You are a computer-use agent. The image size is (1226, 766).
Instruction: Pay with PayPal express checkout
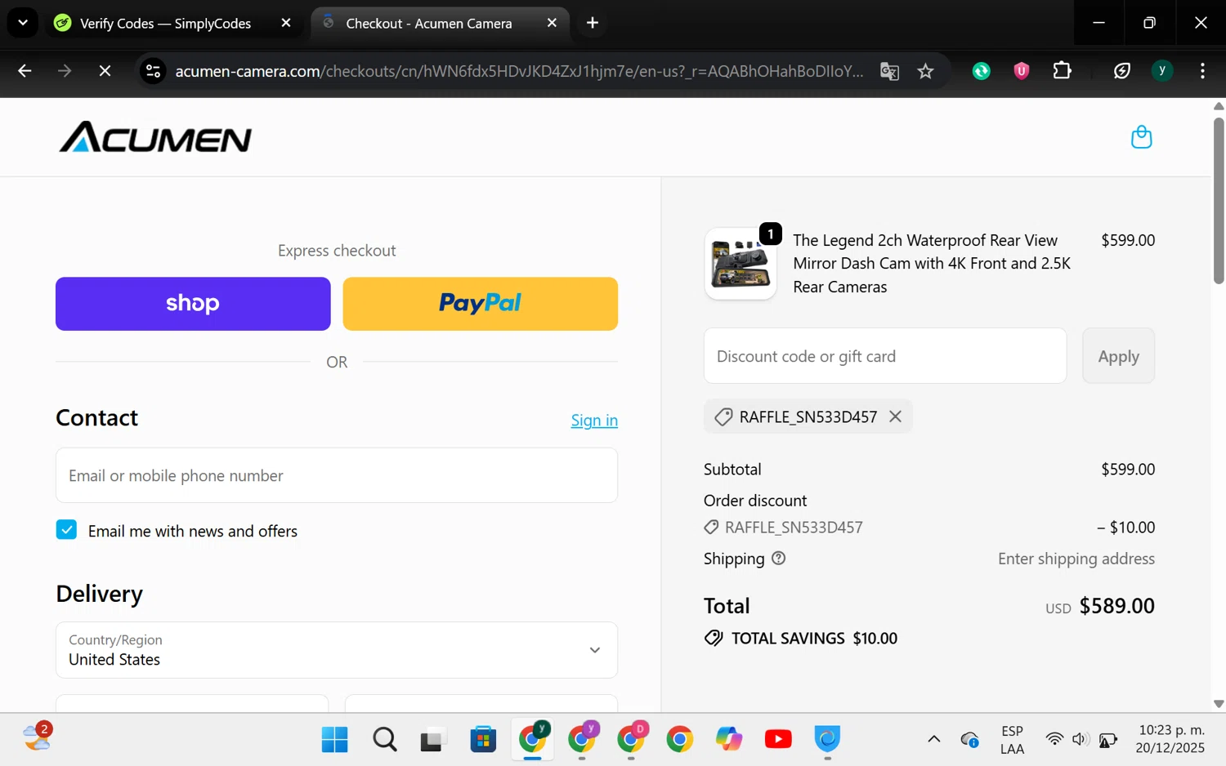point(481,304)
